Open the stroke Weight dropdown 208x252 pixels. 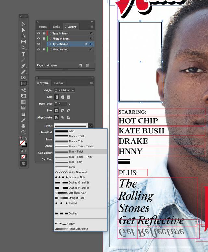point(73,90)
